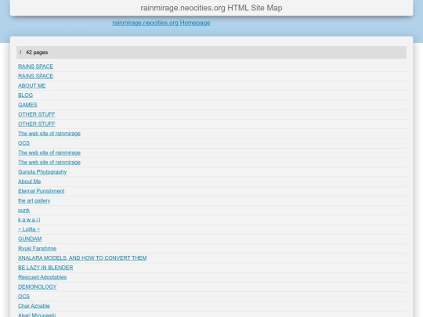Go to the GUNDAM page
Screen dimensions: 423x317
click(x=30, y=239)
